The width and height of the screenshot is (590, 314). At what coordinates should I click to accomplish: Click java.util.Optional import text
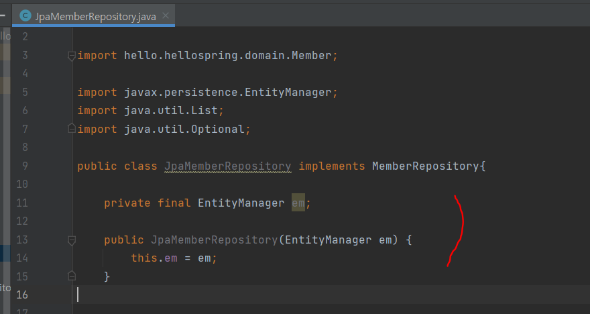[184, 129]
